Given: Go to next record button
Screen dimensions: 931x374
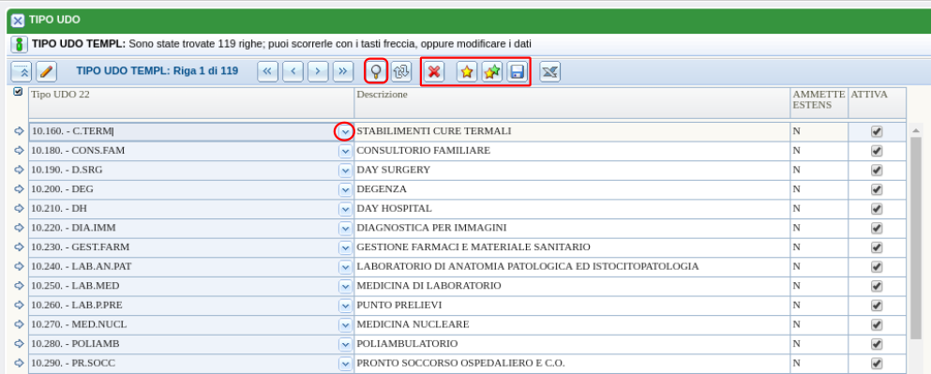Looking at the screenshot, I should pyautogui.click(x=318, y=72).
